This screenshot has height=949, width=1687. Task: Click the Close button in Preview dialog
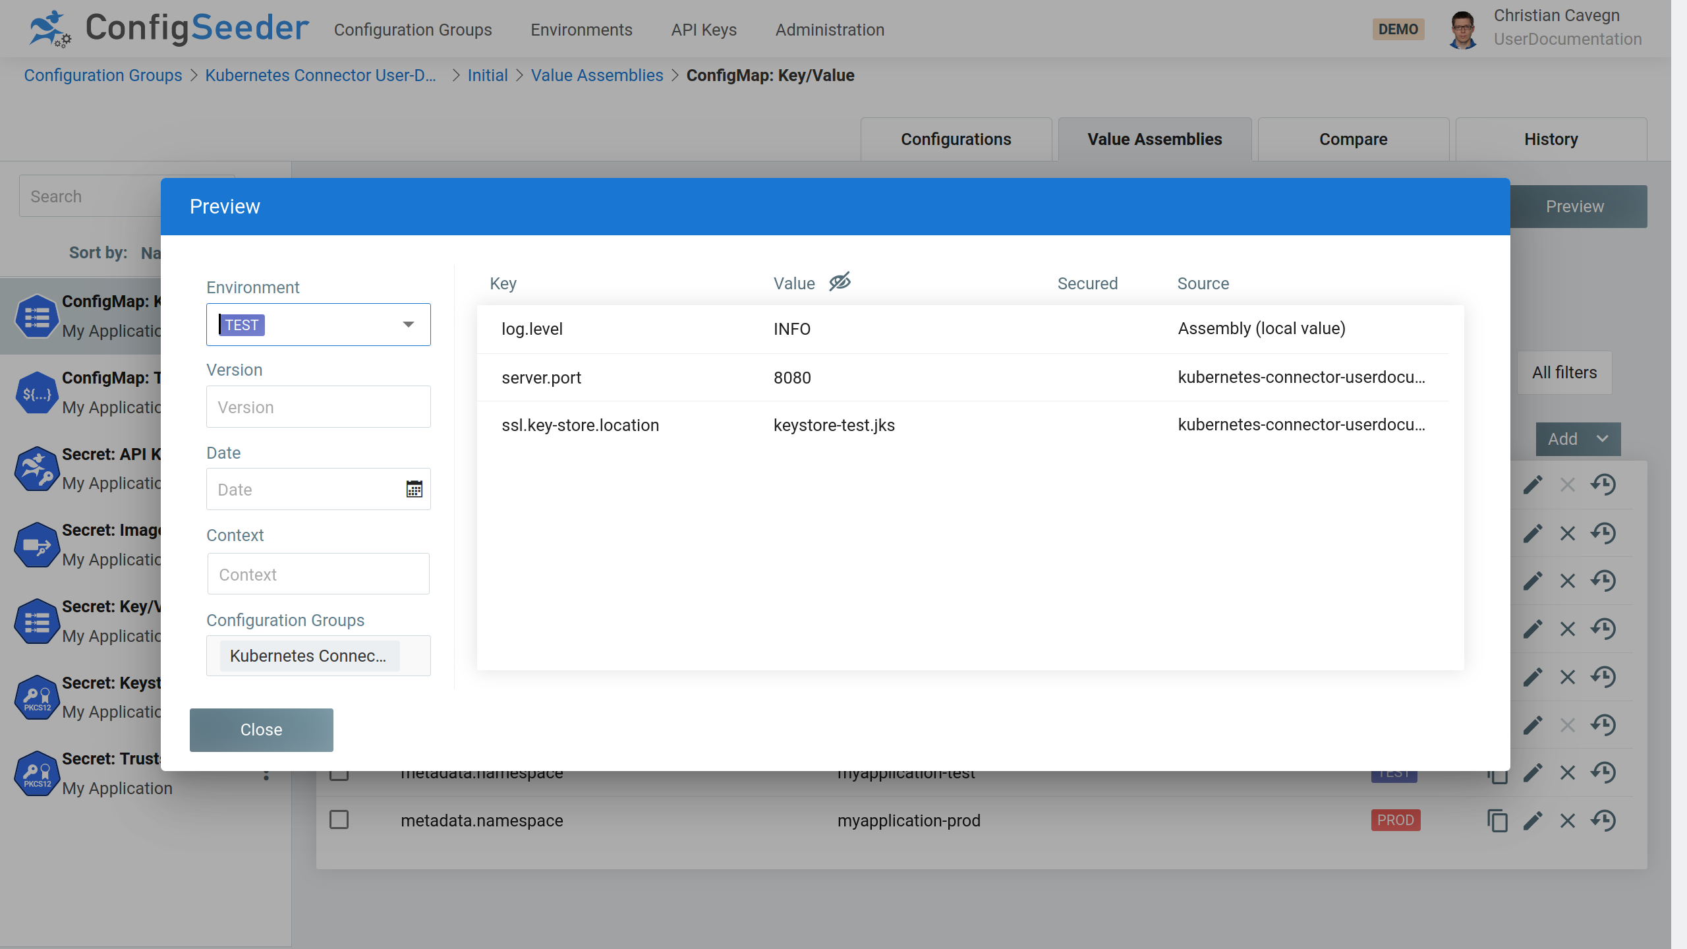click(261, 729)
